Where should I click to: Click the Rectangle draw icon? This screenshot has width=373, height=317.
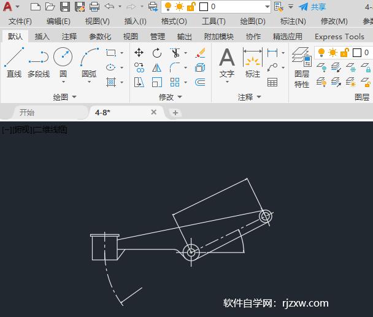(x=111, y=53)
